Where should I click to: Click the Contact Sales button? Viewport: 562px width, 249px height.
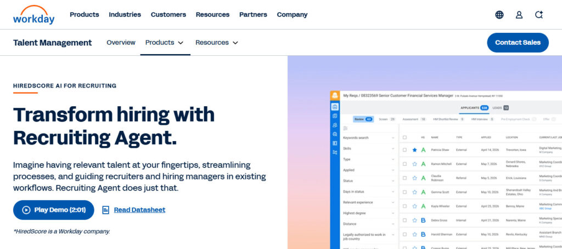[x=518, y=43]
